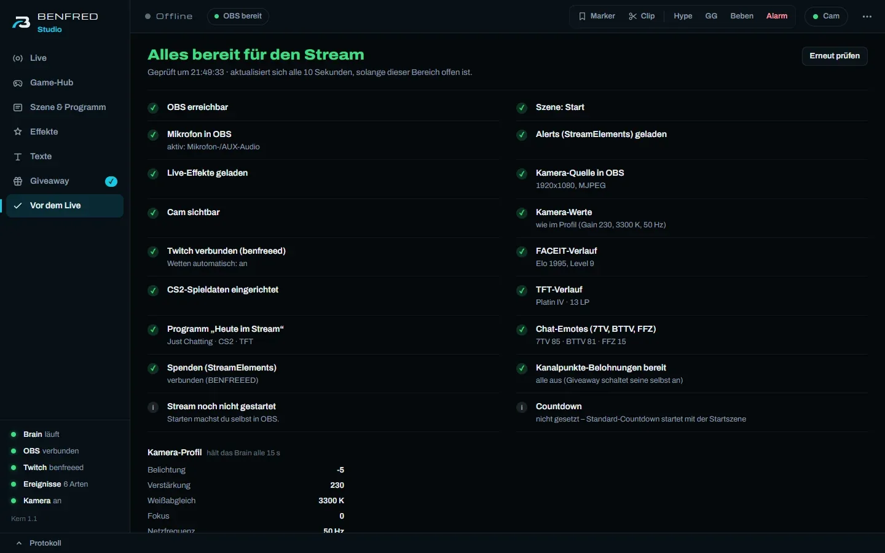Create a Clip from the top bar
Screen dimensions: 885x553
[642, 16]
